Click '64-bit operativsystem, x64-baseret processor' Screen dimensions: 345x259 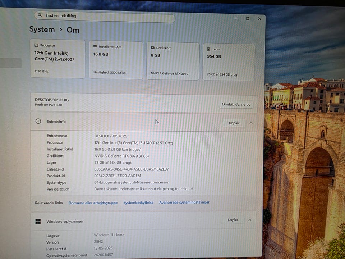(x=132, y=182)
